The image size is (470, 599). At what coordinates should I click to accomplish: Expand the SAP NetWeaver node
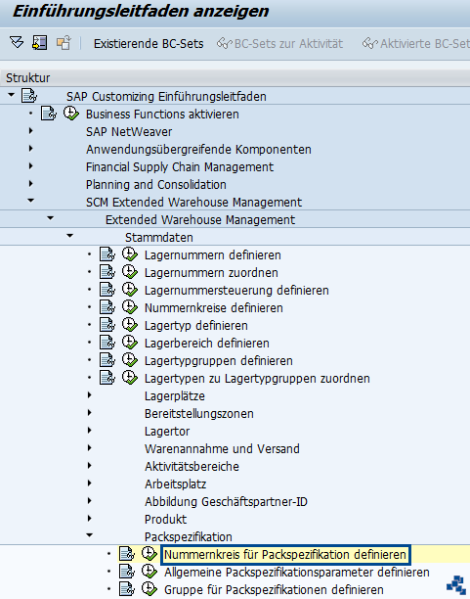pos(31,130)
